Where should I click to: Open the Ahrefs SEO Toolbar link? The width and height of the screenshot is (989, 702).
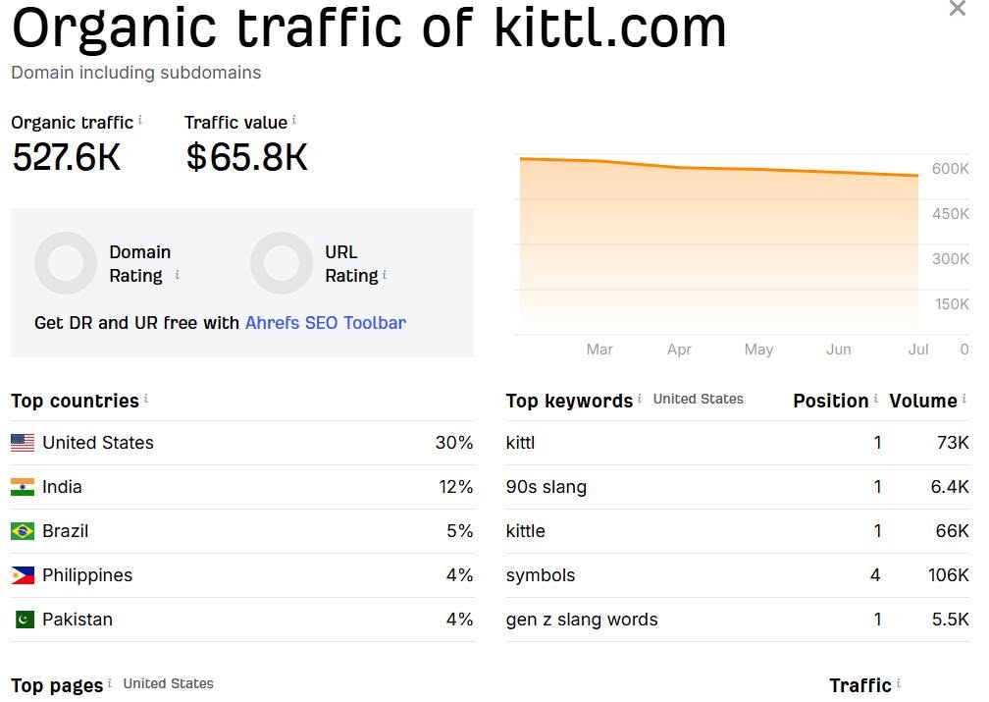pos(326,323)
